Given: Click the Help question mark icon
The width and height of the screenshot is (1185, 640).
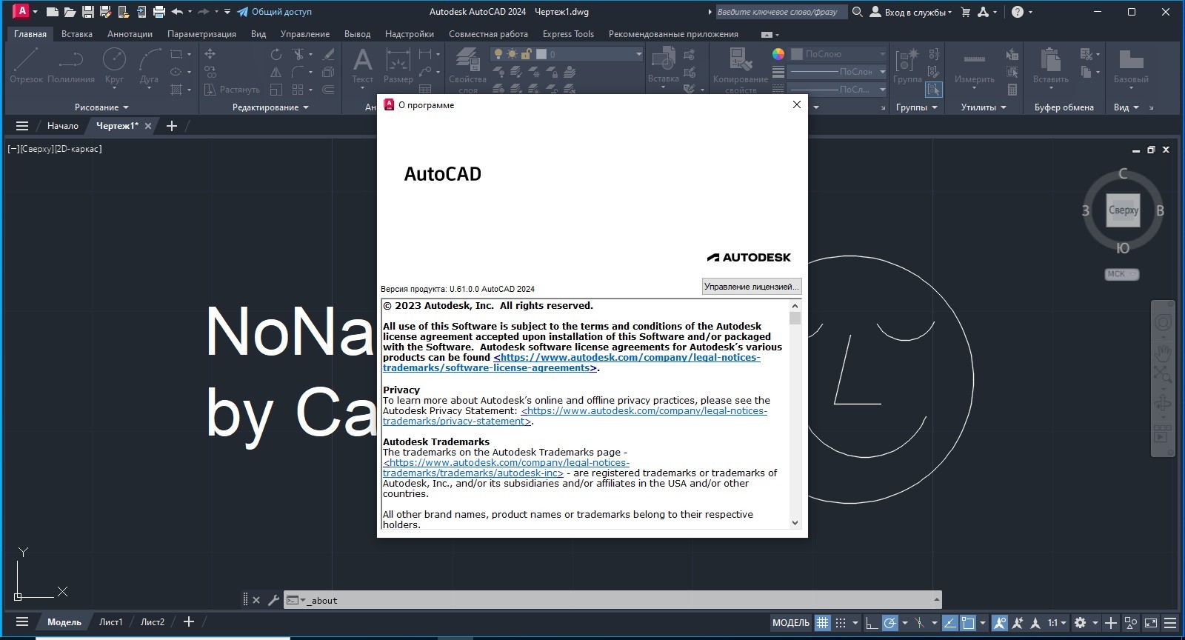Looking at the screenshot, I should 1018,12.
